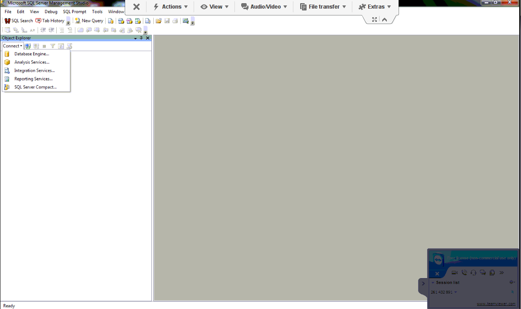
Task: Open TeamViewer View dropdown
Action: [214, 7]
